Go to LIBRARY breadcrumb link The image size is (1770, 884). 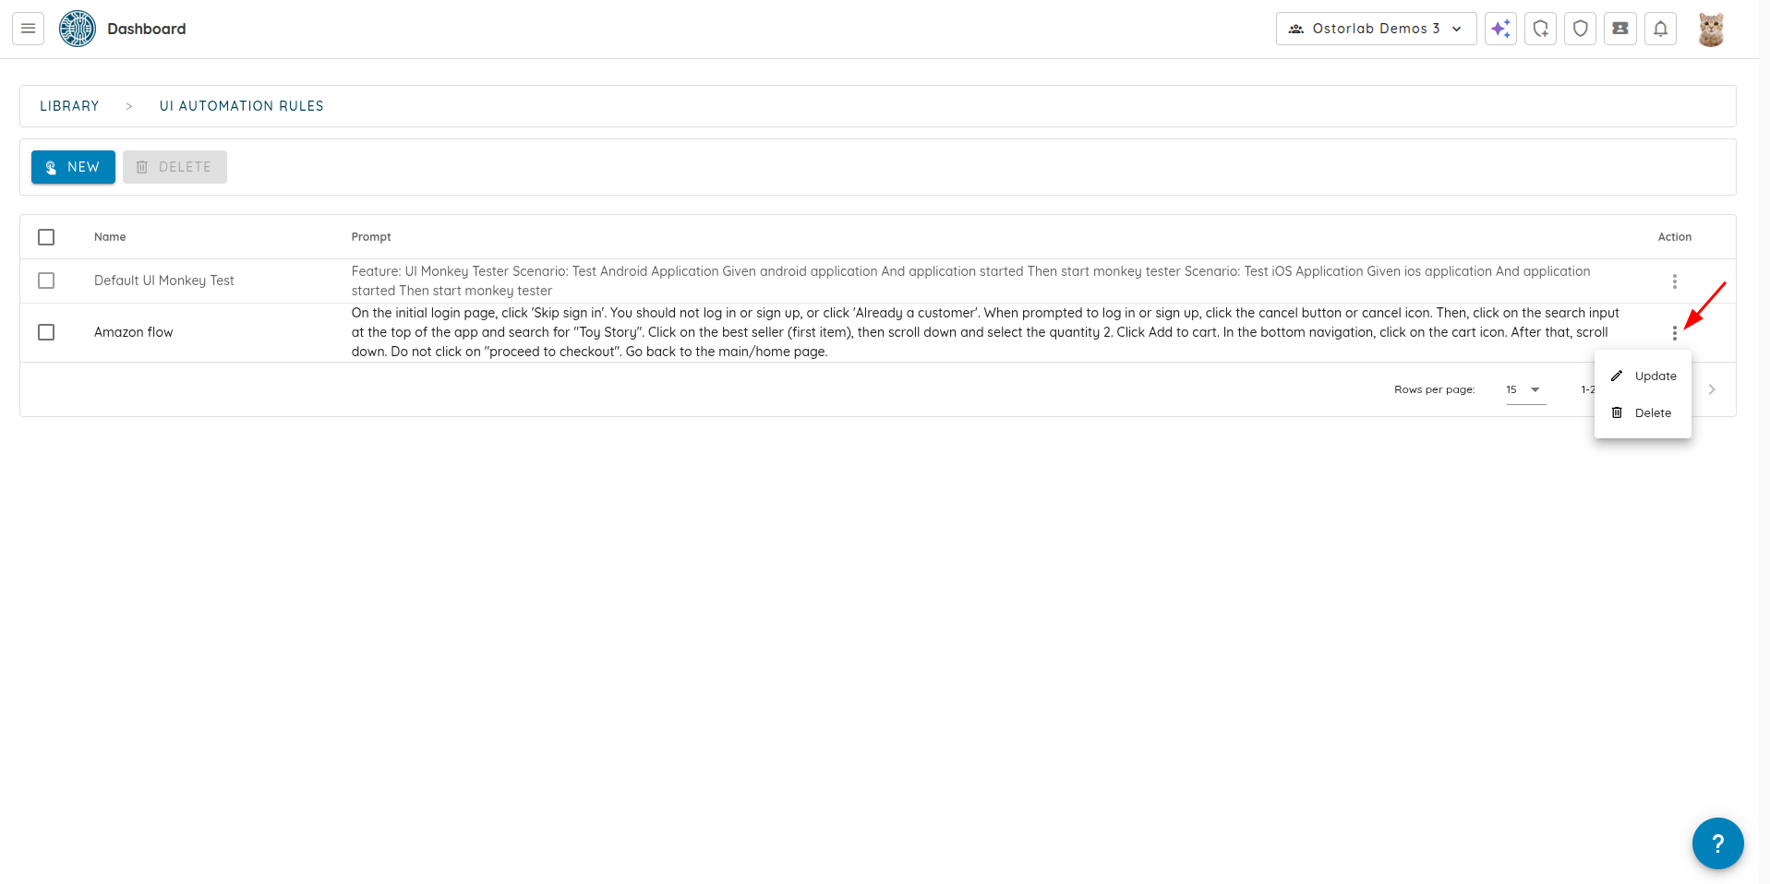click(x=69, y=106)
